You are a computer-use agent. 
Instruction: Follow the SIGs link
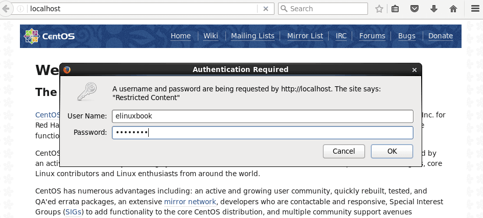coord(73,212)
